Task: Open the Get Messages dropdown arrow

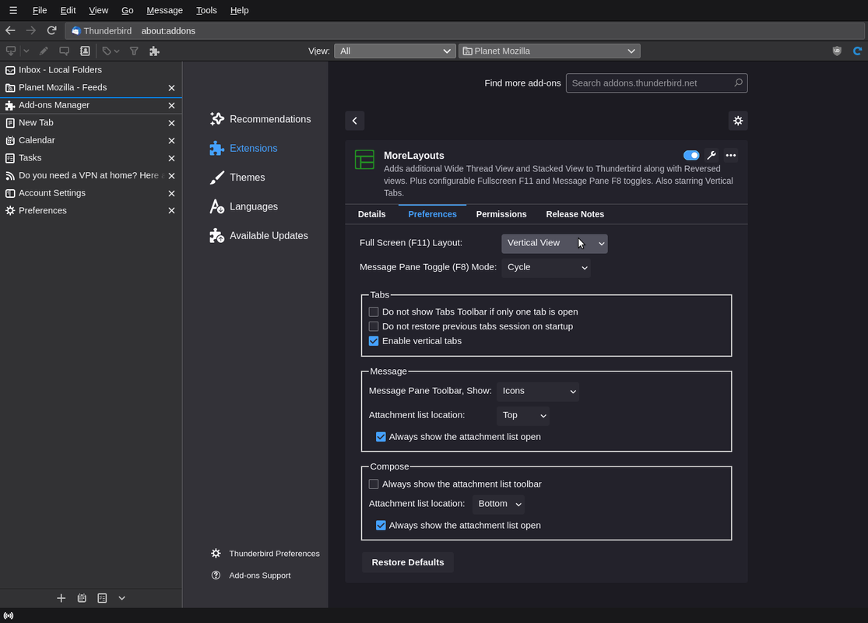Action: pyautogui.click(x=26, y=51)
